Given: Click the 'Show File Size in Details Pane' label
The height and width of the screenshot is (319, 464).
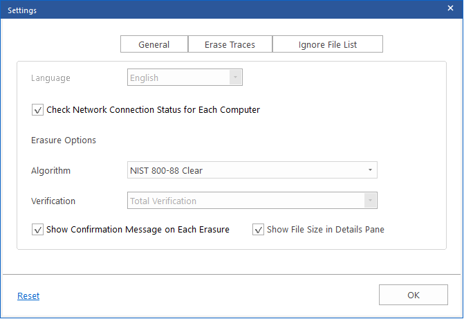Looking at the screenshot, I should [x=326, y=230].
